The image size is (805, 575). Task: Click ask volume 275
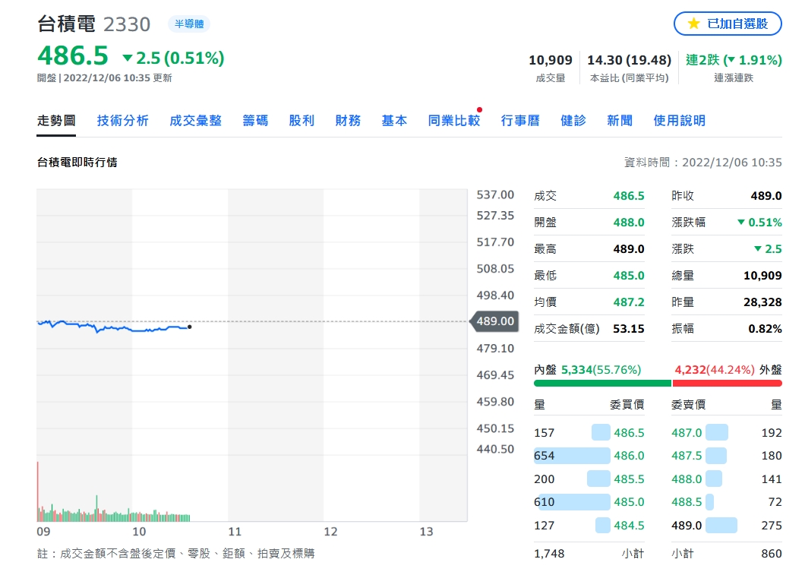(x=772, y=525)
